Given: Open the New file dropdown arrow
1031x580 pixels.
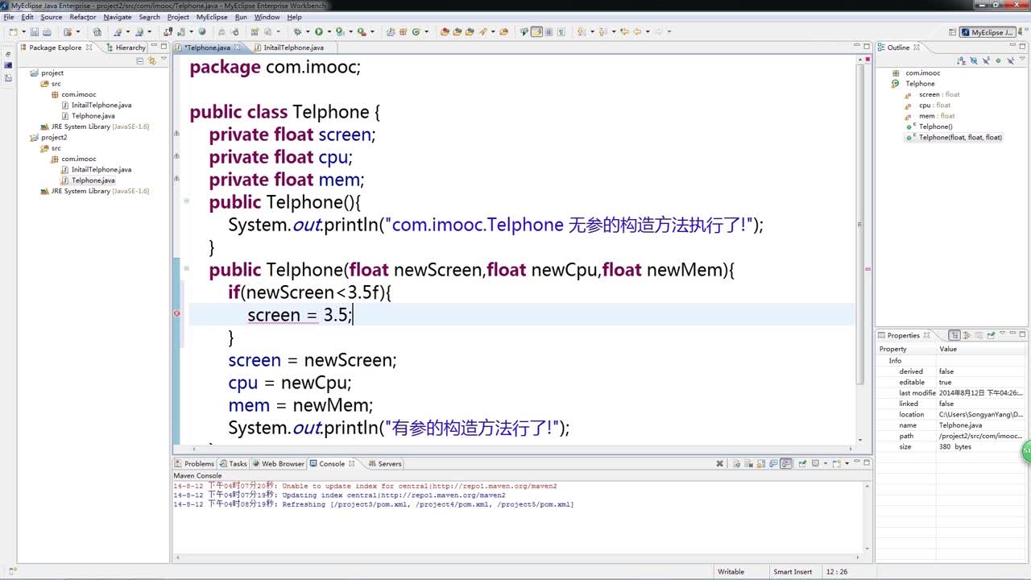Looking at the screenshot, I should point(23,32).
